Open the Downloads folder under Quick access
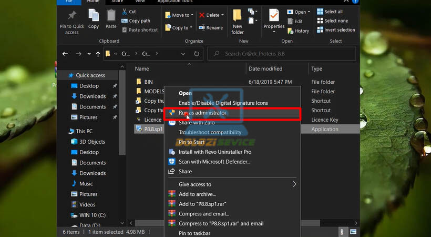431x237 pixels. point(93,96)
